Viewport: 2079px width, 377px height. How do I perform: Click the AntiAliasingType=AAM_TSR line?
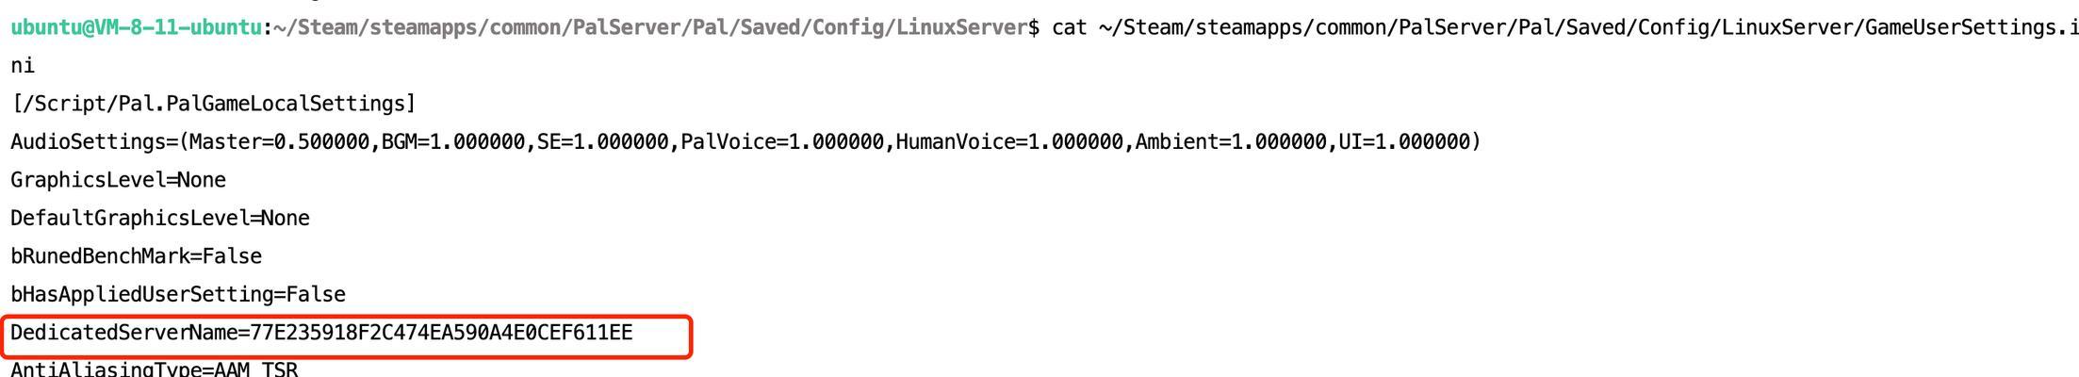(155, 369)
